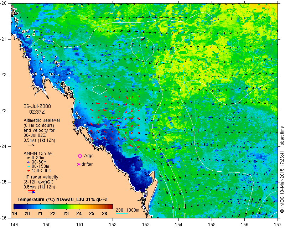Click the latitude axis label -25
This screenshot has width=285, height=228.
pyautogui.click(x=3, y=182)
